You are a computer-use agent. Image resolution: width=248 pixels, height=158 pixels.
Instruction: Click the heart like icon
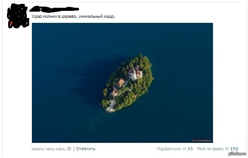point(227,149)
